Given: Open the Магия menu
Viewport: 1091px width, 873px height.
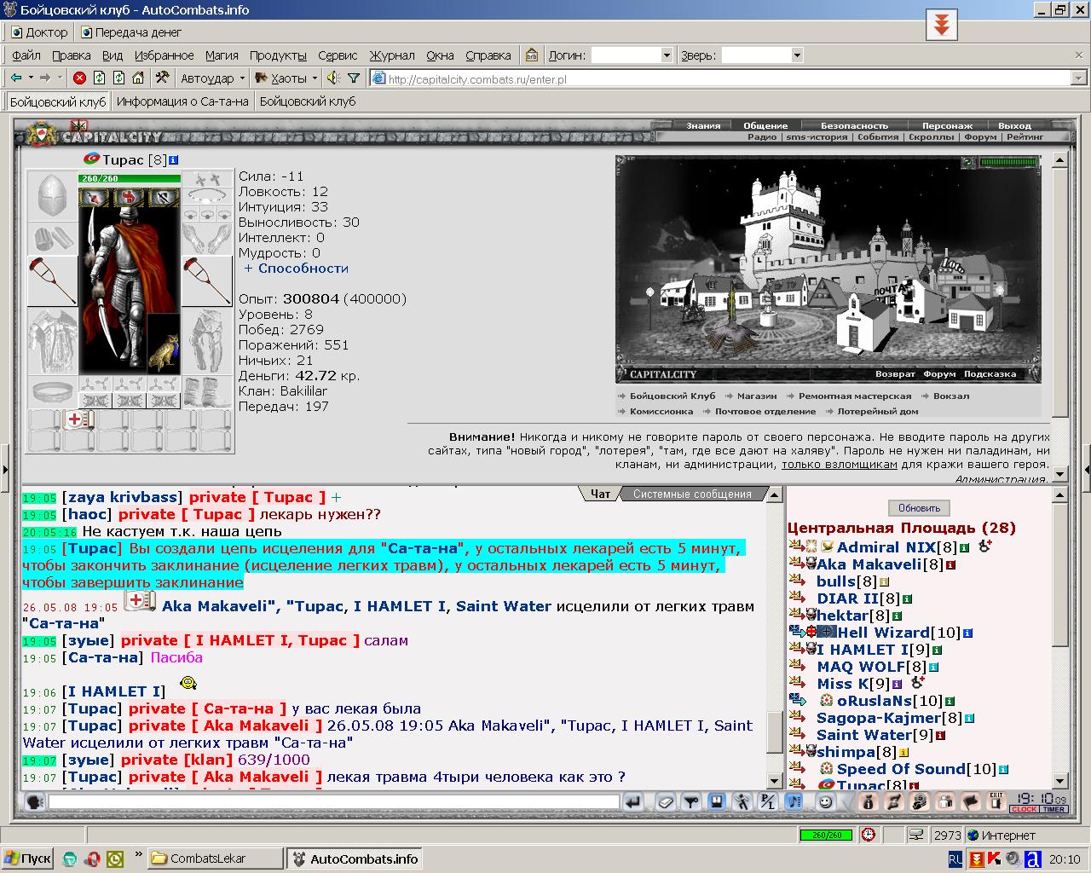Looking at the screenshot, I should [222, 55].
